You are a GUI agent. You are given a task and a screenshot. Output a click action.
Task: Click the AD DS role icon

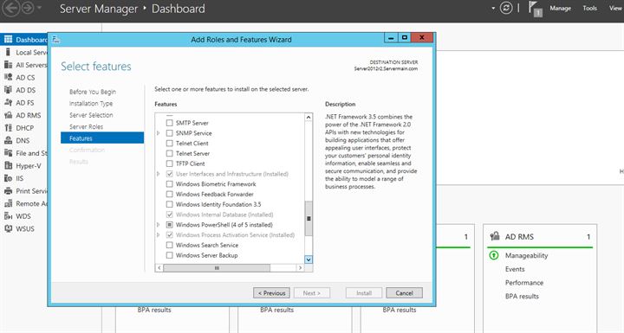[8, 90]
